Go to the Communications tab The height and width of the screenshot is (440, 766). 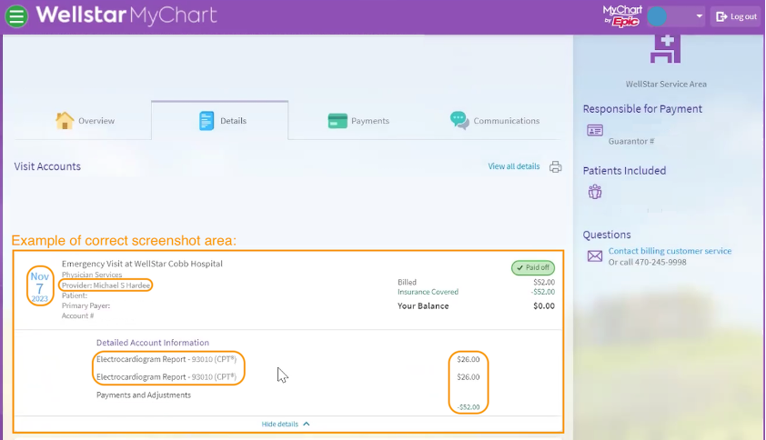click(x=494, y=121)
